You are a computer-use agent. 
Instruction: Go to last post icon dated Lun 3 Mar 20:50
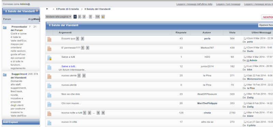coord(245,66)
